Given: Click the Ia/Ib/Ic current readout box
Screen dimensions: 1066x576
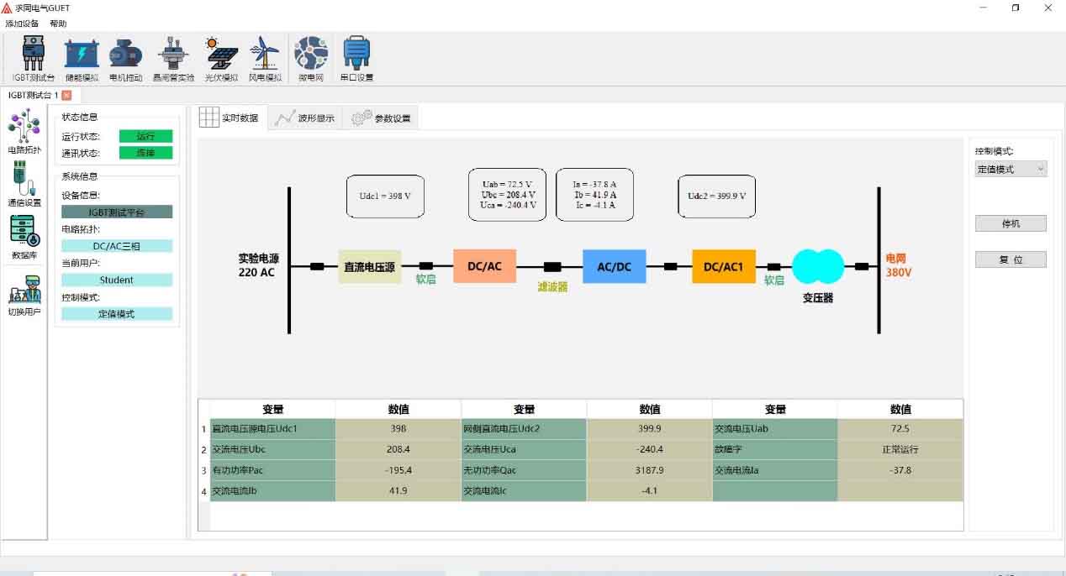Looking at the screenshot, I should [x=594, y=195].
